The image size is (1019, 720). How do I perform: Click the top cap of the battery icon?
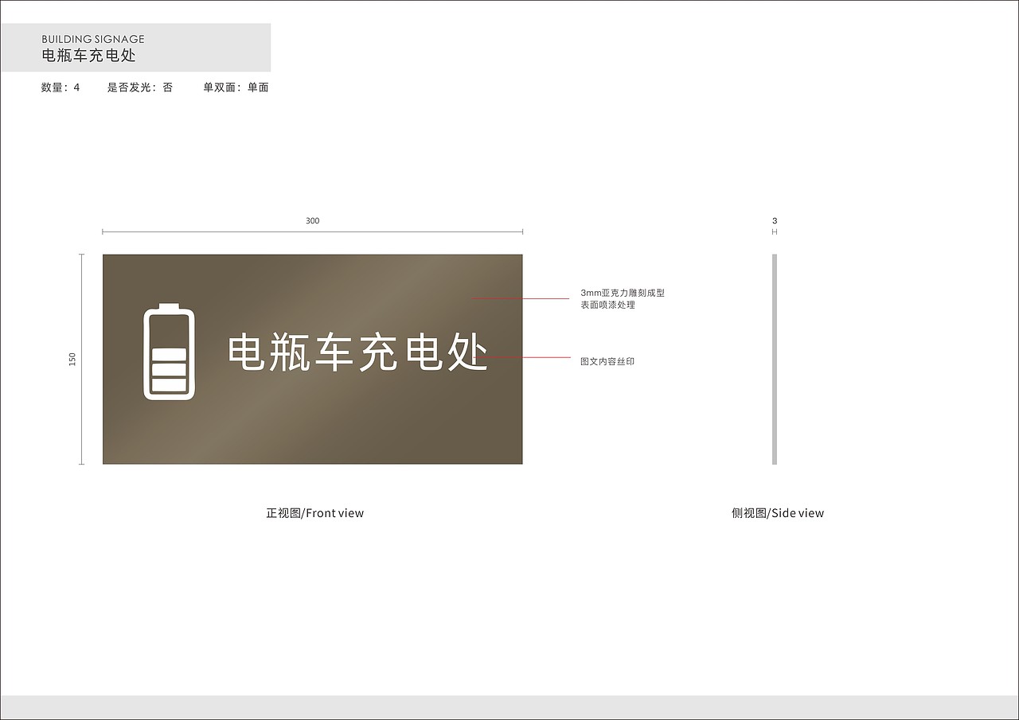[x=169, y=305]
